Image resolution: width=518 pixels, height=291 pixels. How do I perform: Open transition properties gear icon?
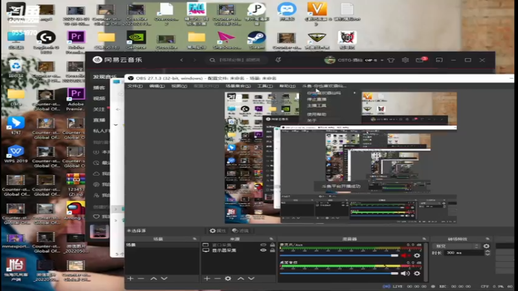(486, 246)
